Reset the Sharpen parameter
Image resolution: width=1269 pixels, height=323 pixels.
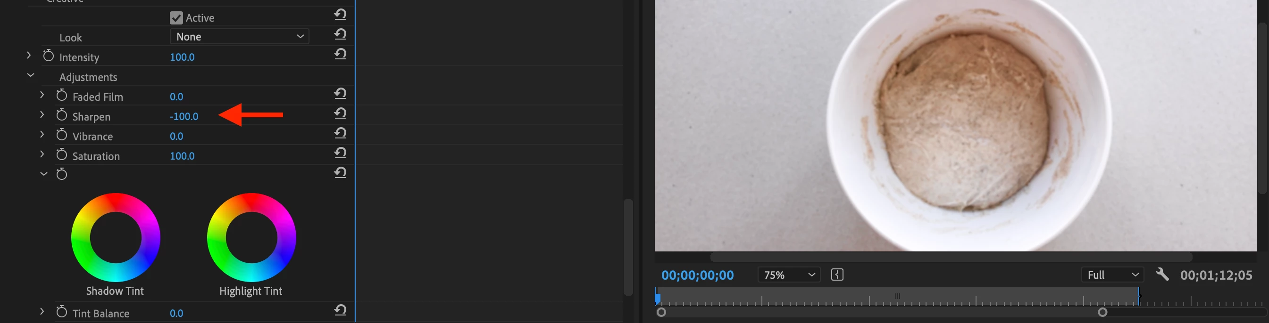(340, 113)
